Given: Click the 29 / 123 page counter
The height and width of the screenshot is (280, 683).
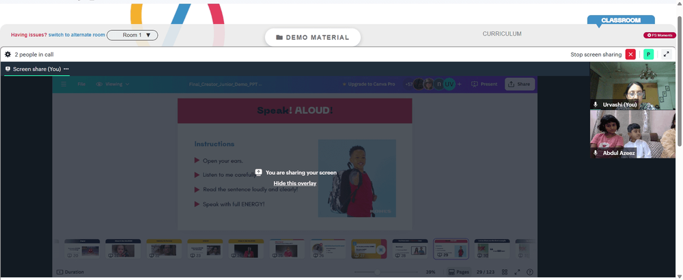Looking at the screenshot, I should tap(485, 272).
